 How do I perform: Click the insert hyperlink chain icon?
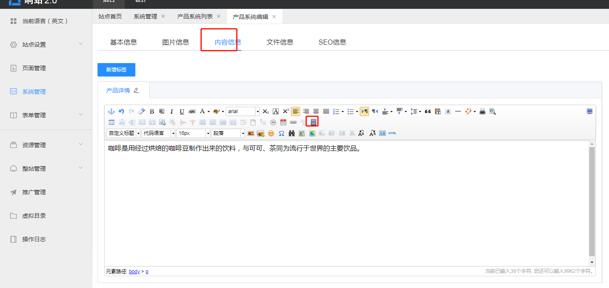(293, 122)
